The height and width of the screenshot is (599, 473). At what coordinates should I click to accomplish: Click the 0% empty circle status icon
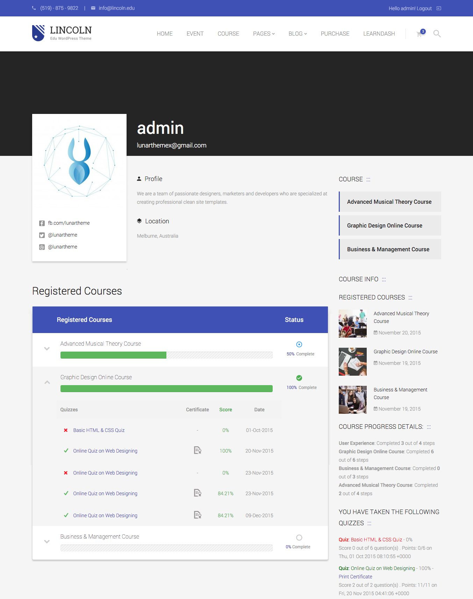(x=299, y=537)
